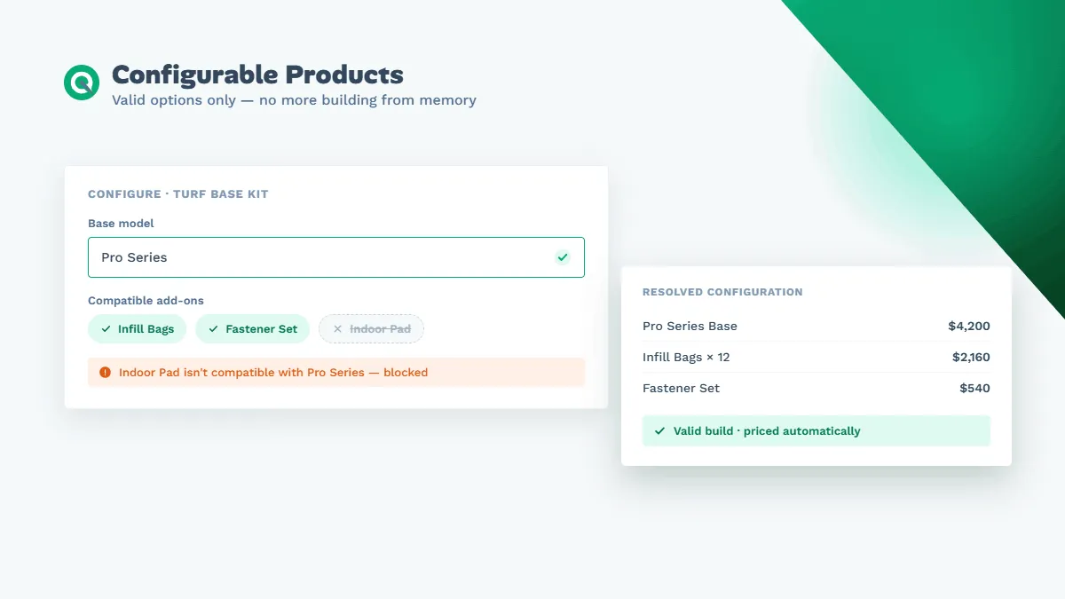Select the Fastener Set row in resolved configuration
This screenshot has width=1065, height=599.
(816, 389)
